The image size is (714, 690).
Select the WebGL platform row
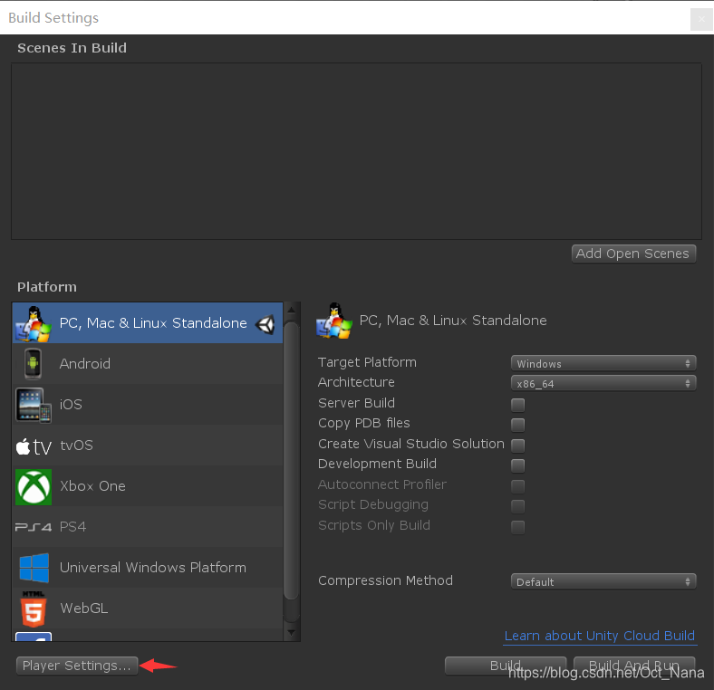coord(147,608)
